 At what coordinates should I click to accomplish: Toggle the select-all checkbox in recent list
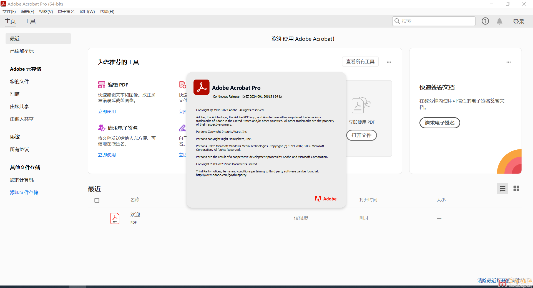pyautogui.click(x=97, y=200)
